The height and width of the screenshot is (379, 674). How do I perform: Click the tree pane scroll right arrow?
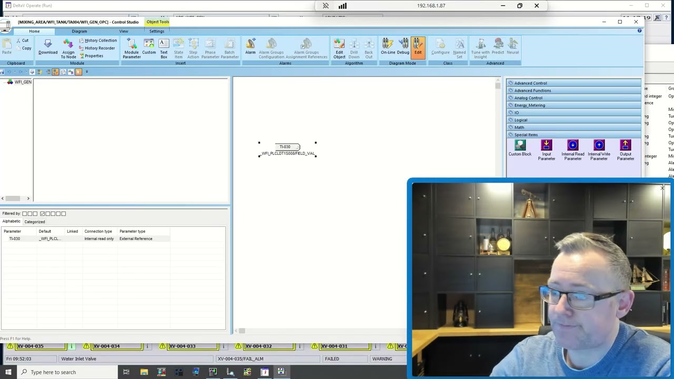[28, 198]
